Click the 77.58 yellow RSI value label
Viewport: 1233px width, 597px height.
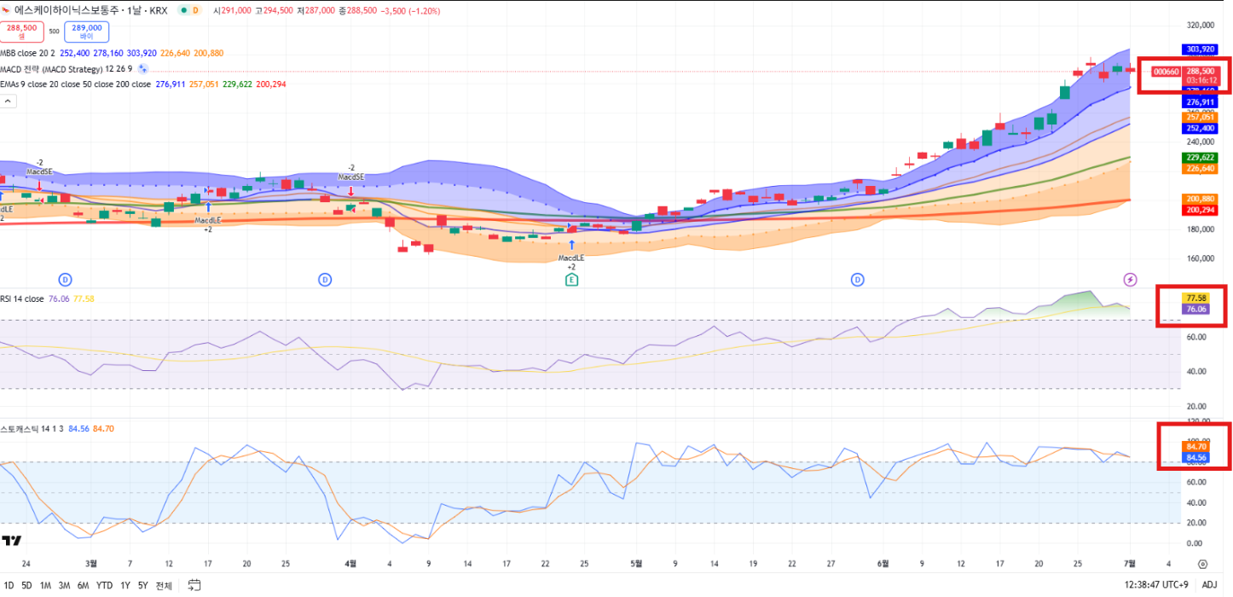click(1195, 298)
